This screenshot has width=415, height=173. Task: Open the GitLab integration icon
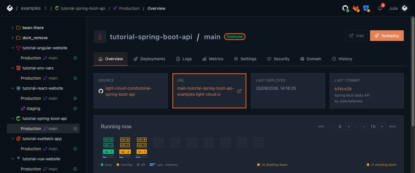pos(356,8)
